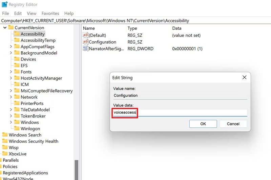Expand the Network key
The width and height of the screenshot is (271, 180).
11,97
